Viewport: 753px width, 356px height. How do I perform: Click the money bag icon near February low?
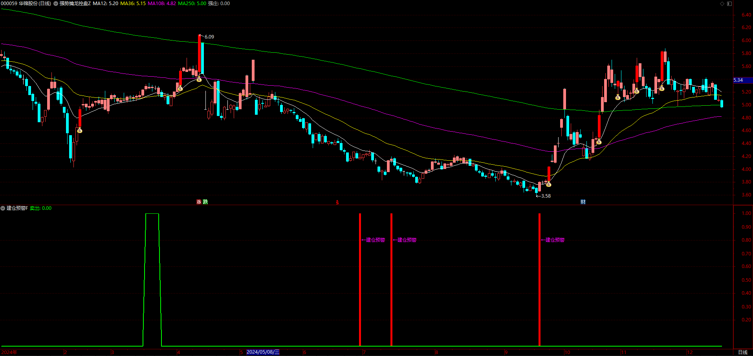pos(79,130)
